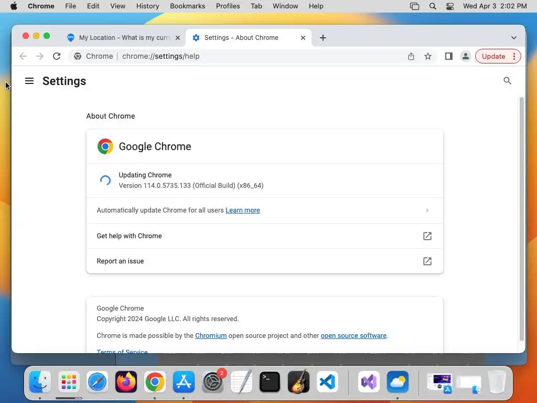This screenshot has height=403, width=537.
Task: Open a new tab with plus button
Action: [x=323, y=38]
